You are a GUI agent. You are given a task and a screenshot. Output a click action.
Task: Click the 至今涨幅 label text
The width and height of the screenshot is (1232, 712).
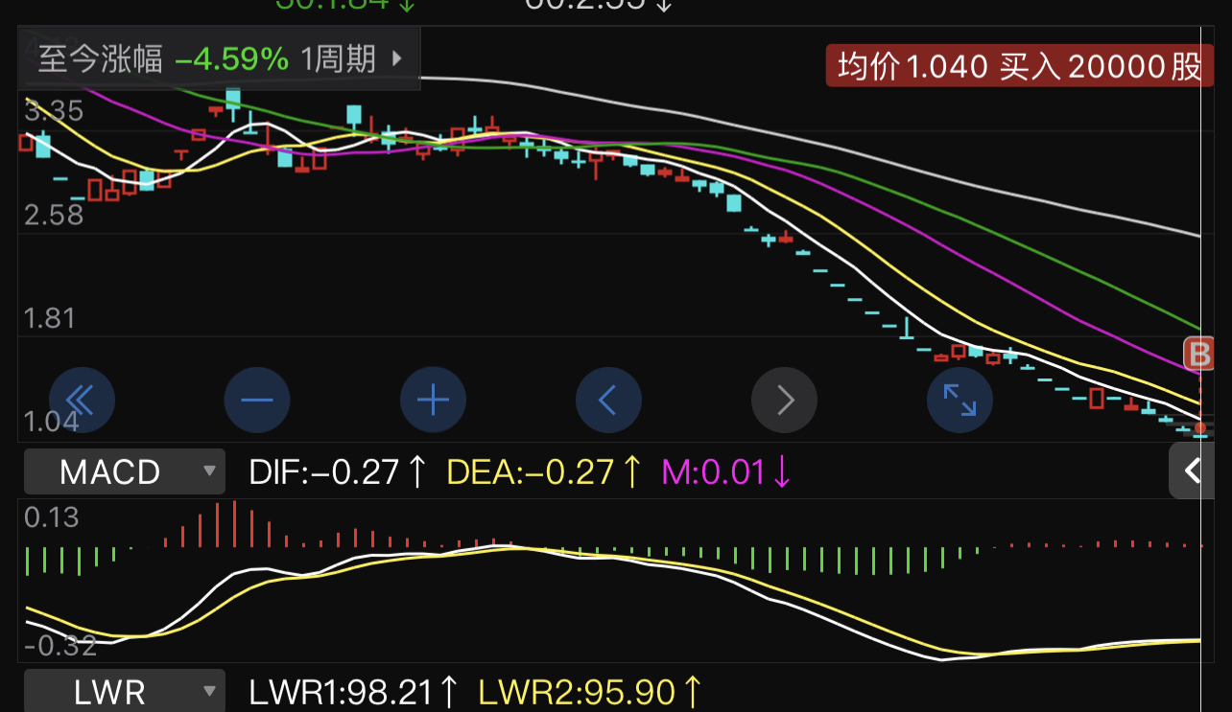point(101,59)
